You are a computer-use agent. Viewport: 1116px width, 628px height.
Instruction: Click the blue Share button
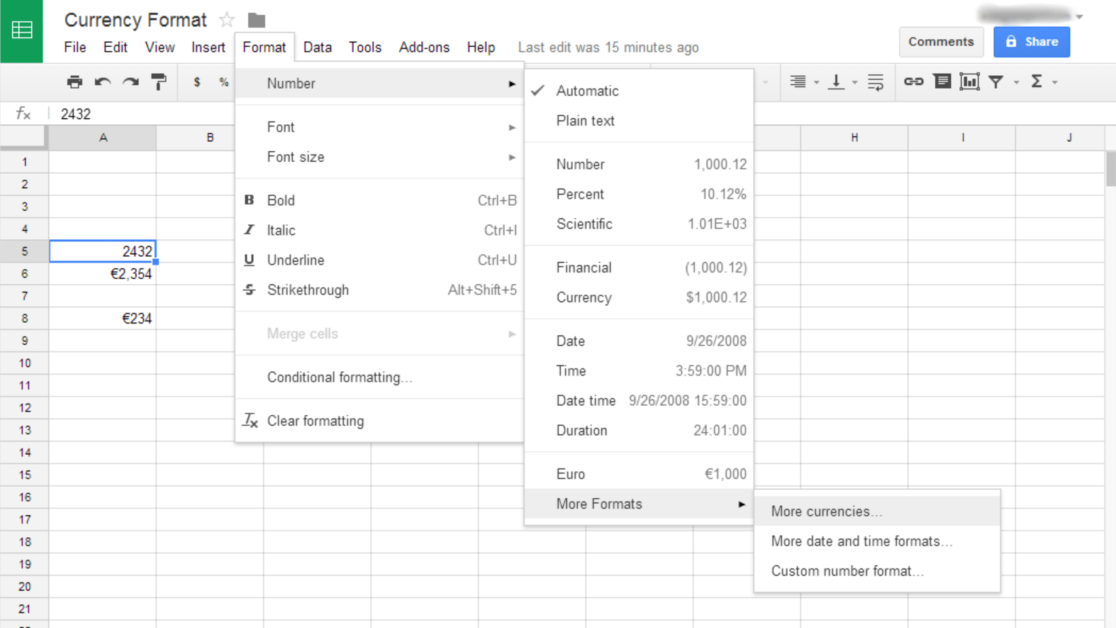1031,42
